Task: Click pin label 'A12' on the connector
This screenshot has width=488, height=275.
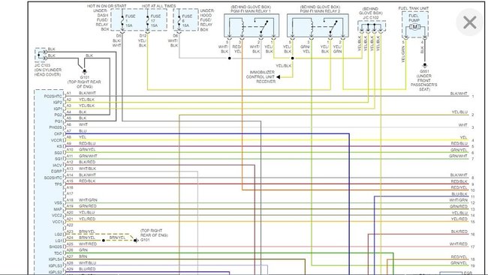Action: coord(70,162)
